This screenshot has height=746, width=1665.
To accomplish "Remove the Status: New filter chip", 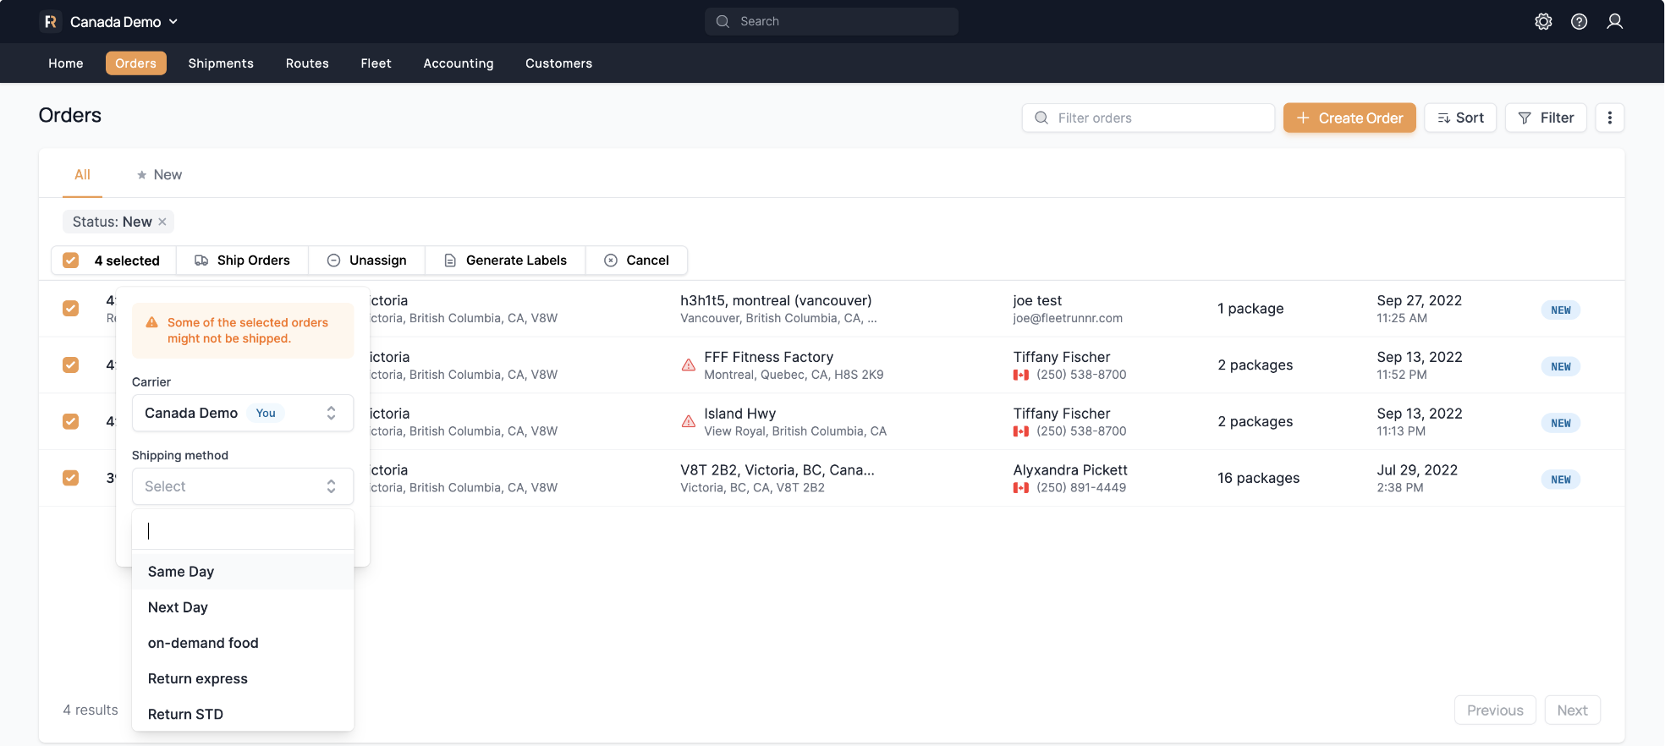I will [162, 222].
